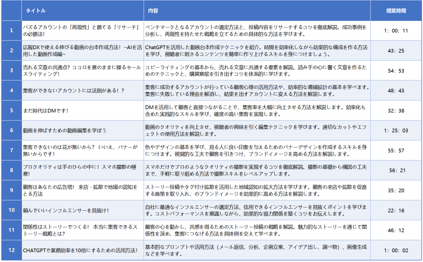
Task: Select the duration 1:00:02
Action: (x=396, y=250)
